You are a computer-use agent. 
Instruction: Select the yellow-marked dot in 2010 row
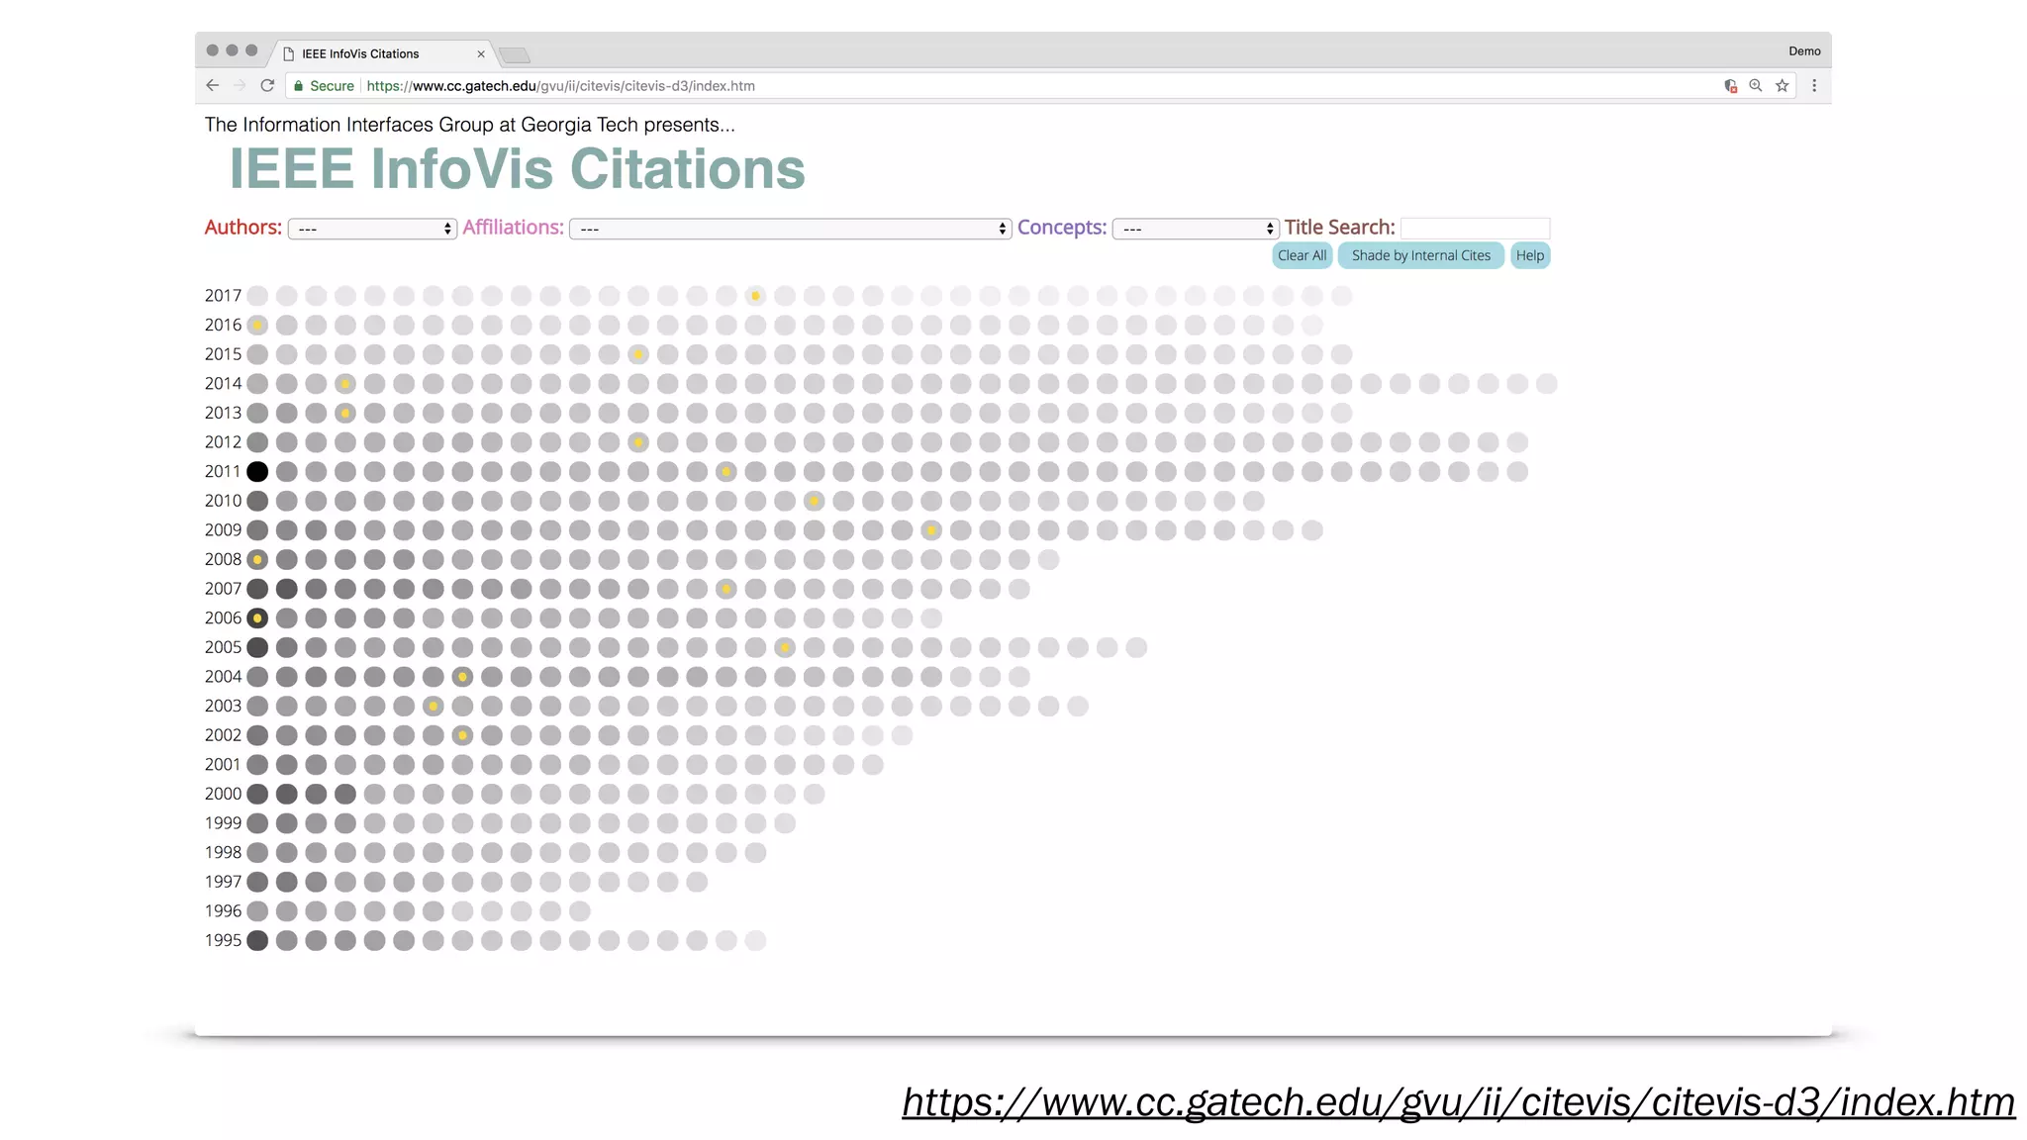(814, 501)
